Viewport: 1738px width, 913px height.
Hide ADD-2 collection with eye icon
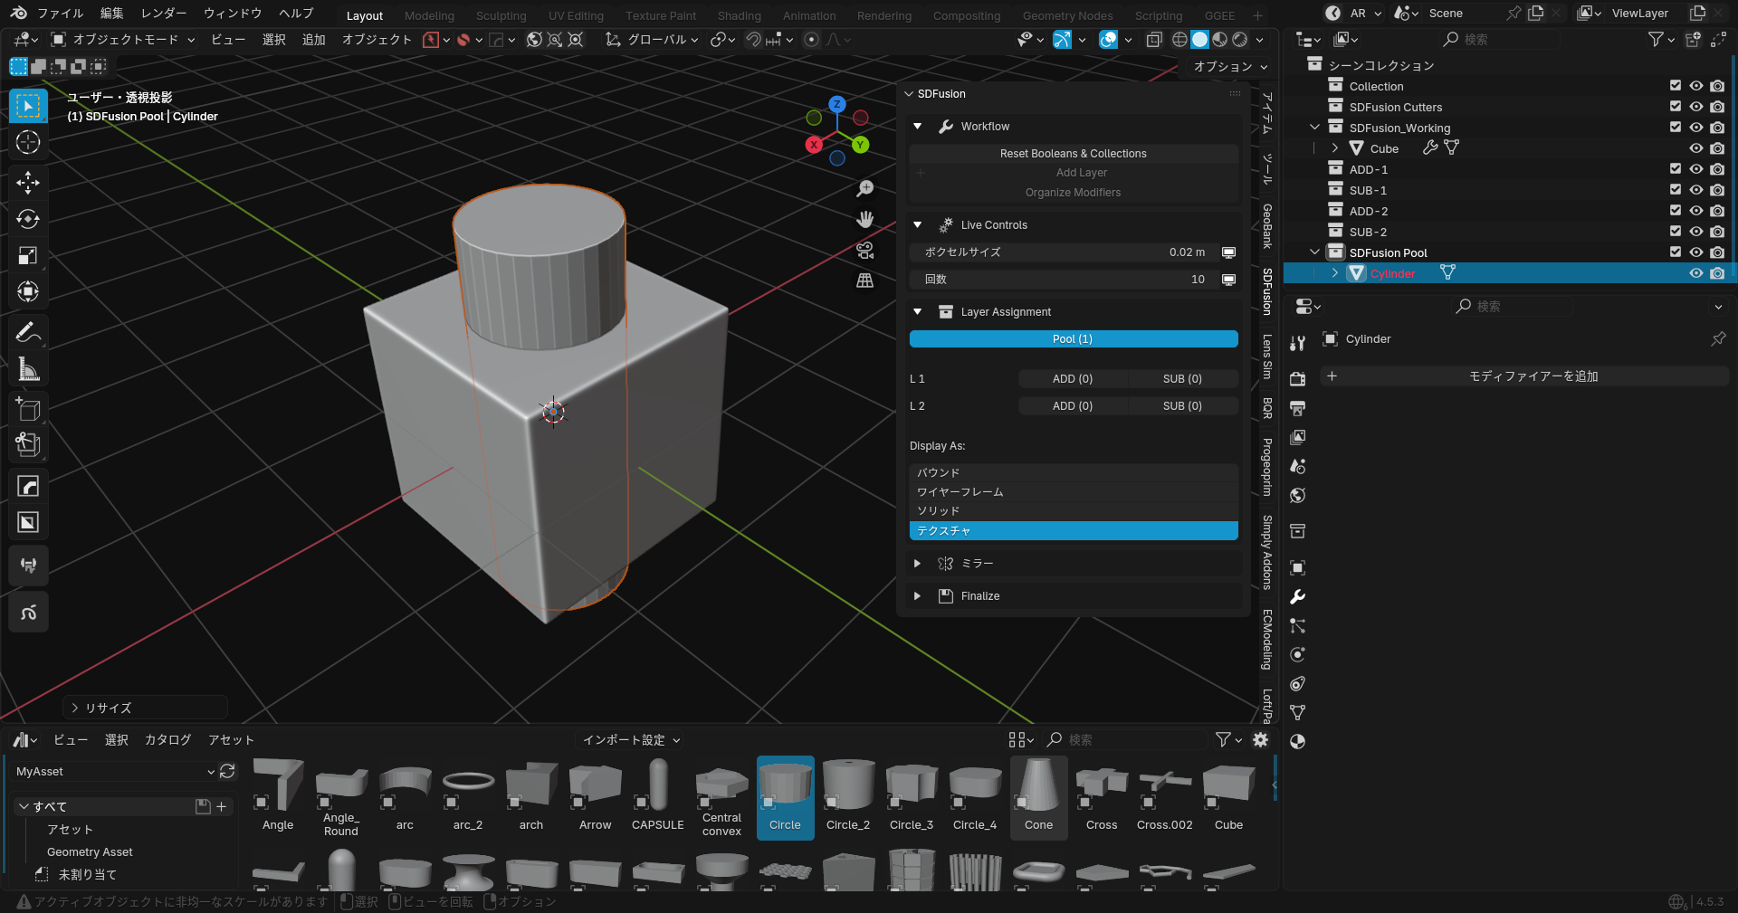1696,211
